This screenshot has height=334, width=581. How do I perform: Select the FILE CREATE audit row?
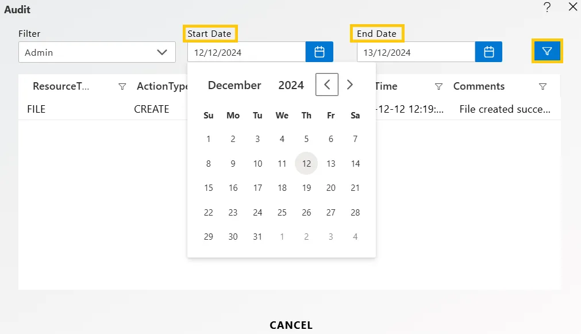click(290, 109)
